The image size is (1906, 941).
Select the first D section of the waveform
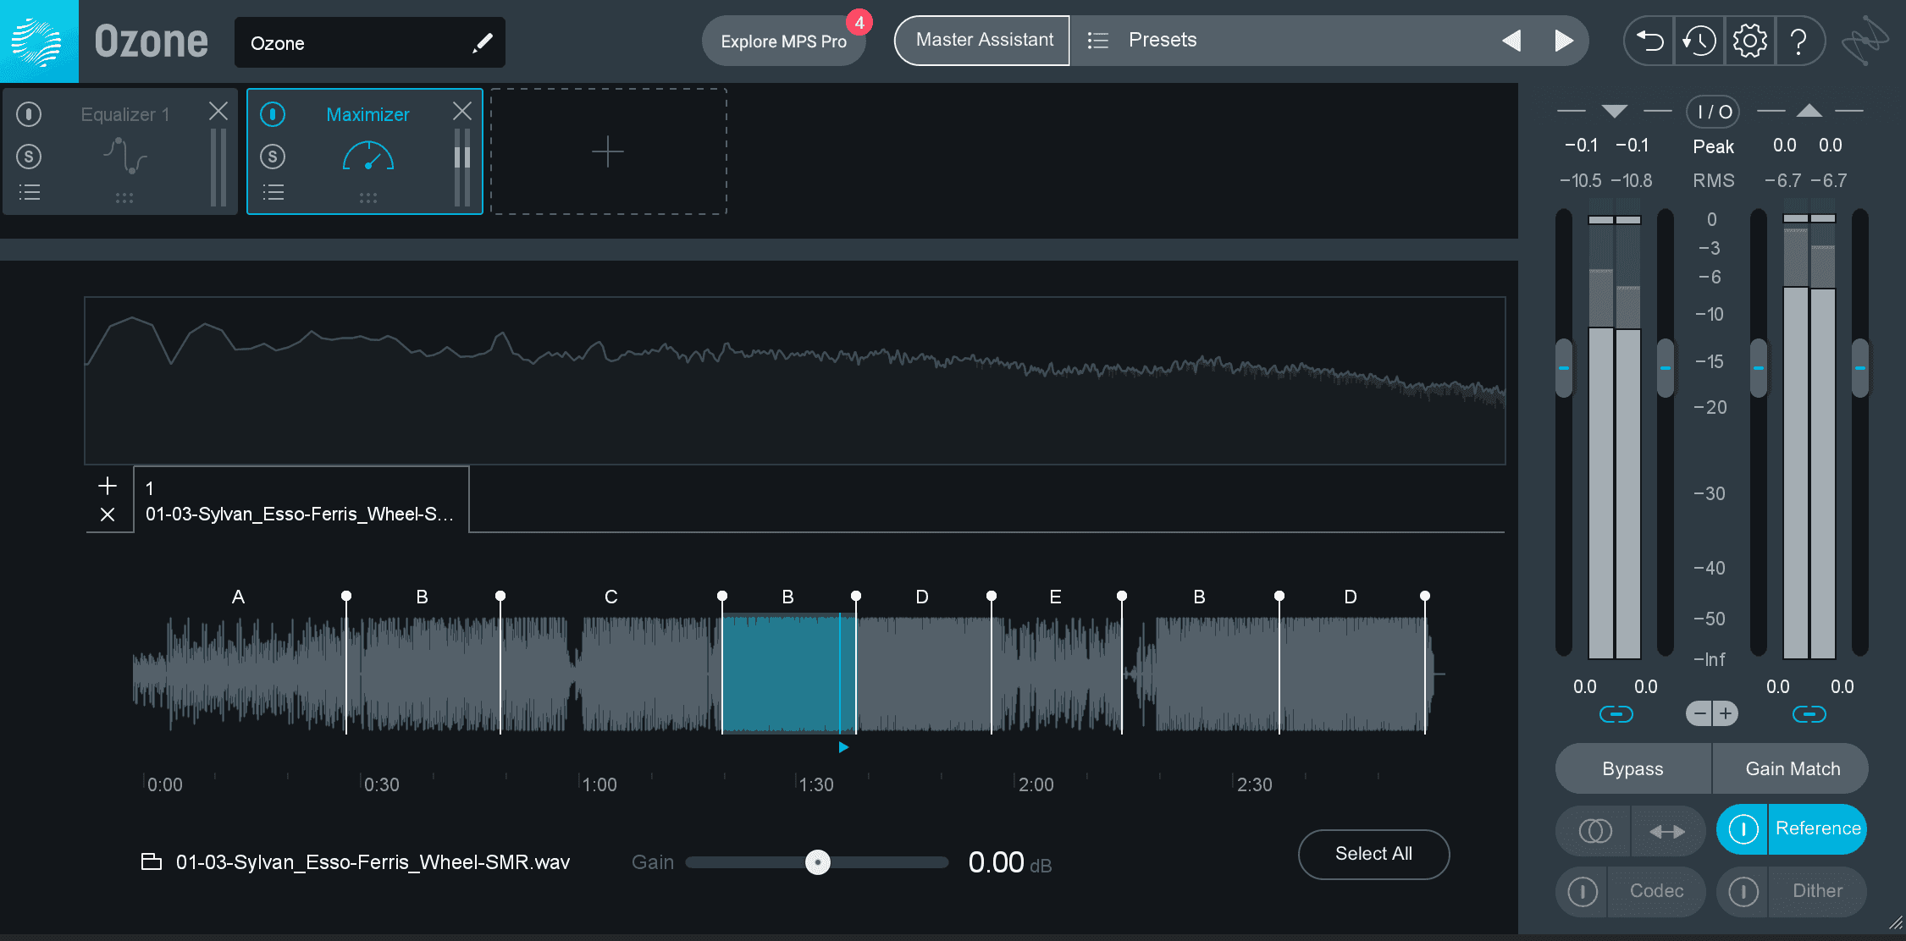(923, 673)
